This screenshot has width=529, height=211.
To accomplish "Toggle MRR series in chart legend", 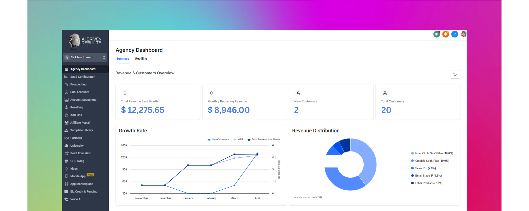I will pos(238,140).
